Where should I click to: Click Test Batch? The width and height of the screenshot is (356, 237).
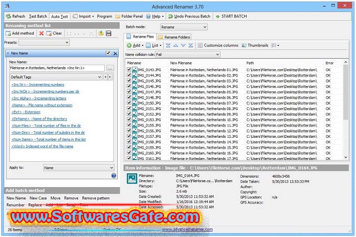[38, 16]
